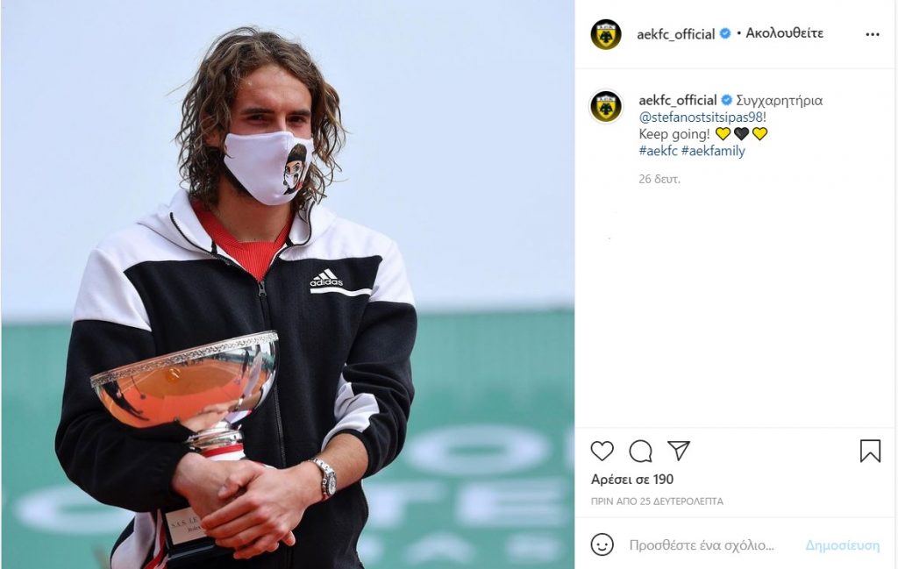Open the #aekfc hashtag
The height and width of the screenshot is (569, 898).
658,151
